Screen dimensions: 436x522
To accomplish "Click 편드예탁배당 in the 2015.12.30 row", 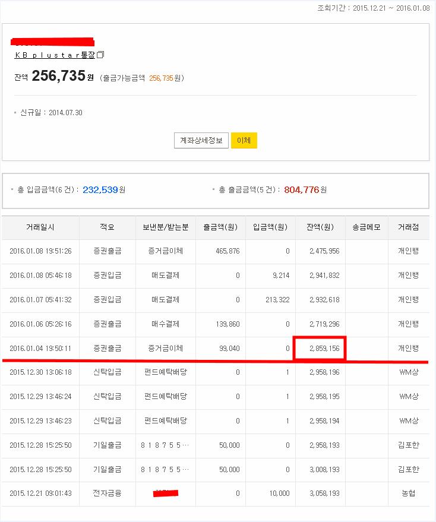I will (x=166, y=372).
